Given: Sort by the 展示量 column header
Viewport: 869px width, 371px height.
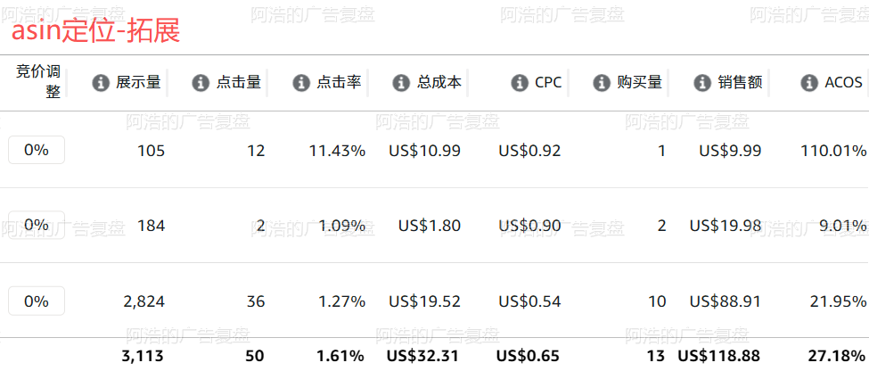Looking at the screenshot, I should [138, 83].
